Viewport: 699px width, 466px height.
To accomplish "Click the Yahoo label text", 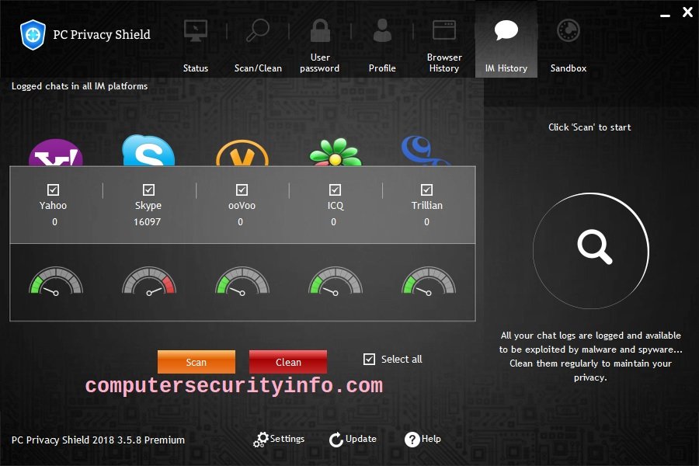I will 53,206.
